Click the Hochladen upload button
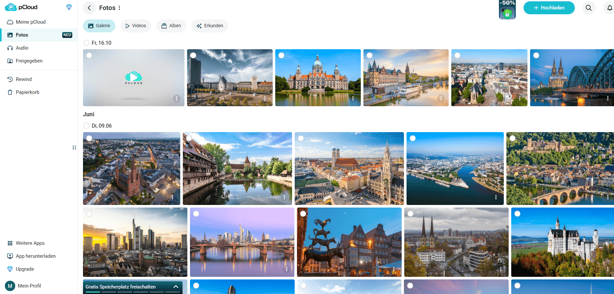Screen dimensions: 614x294 click(x=549, y=8)
